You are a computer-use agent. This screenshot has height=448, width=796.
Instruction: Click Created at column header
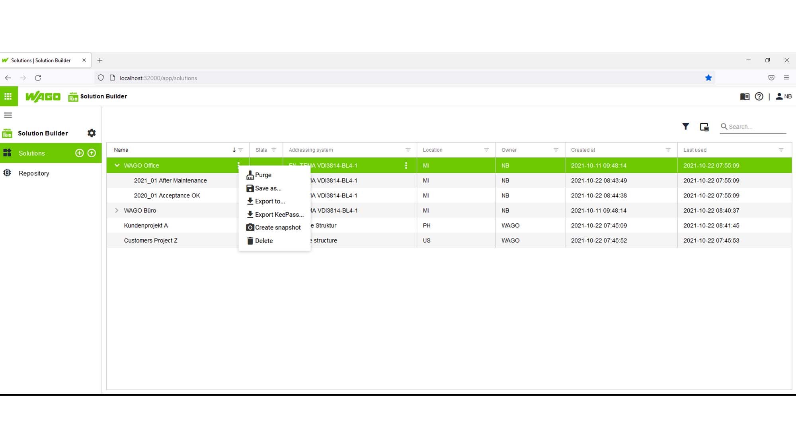[x=583, y=150]
